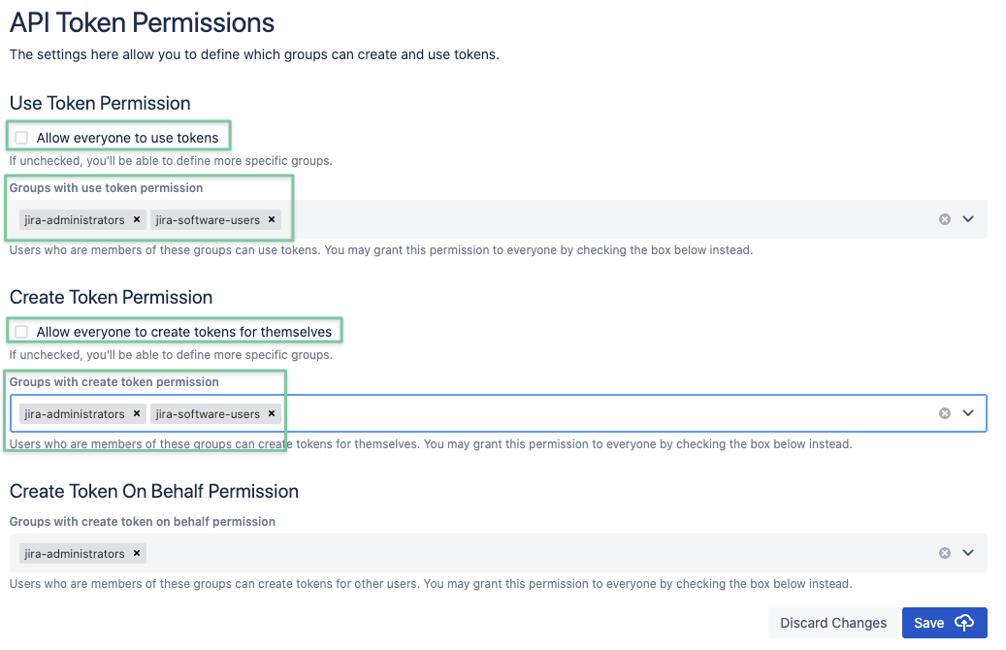Viewport: 1006px width, 650px height.
Task: Focus the groups with use token permission input
Action: pyautogui.click(x=498, y=219)
